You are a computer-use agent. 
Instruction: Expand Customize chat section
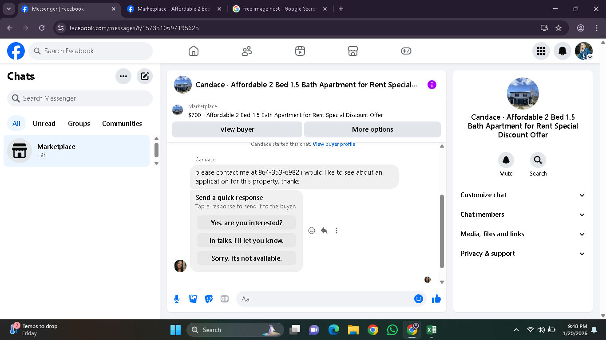pos(523,195)
